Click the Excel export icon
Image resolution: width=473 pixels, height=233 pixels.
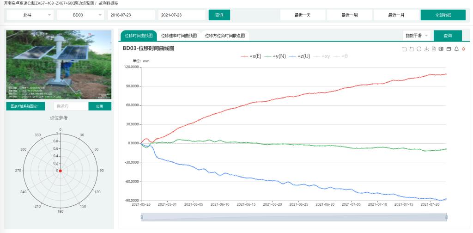[441, 49]
